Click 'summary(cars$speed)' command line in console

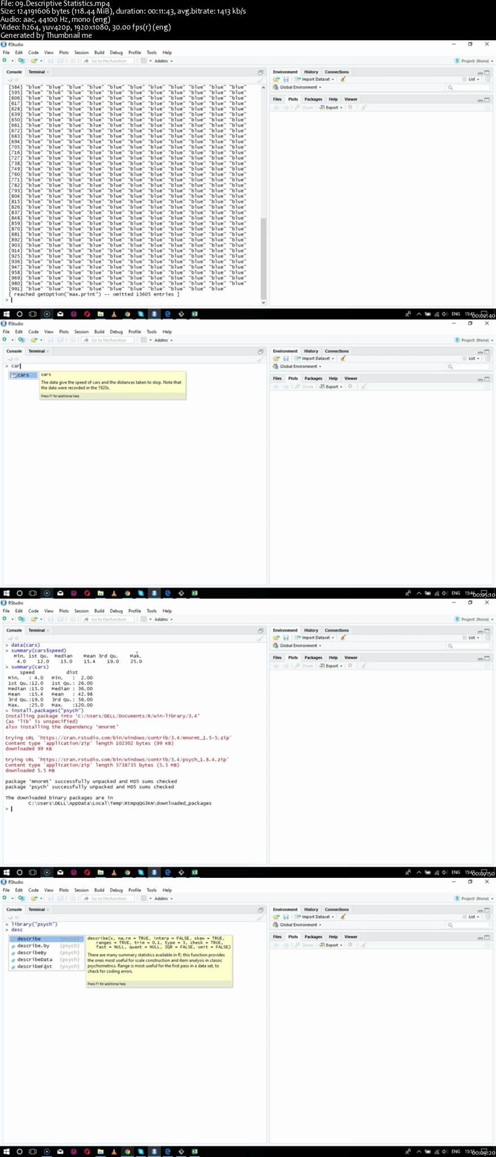(38, 650)
